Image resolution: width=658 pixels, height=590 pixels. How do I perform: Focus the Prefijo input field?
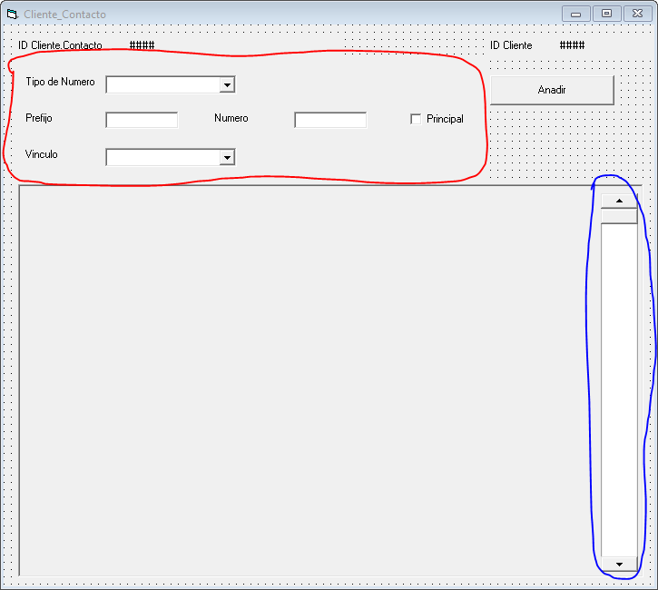pyautogui.click(x=142, y=120)
